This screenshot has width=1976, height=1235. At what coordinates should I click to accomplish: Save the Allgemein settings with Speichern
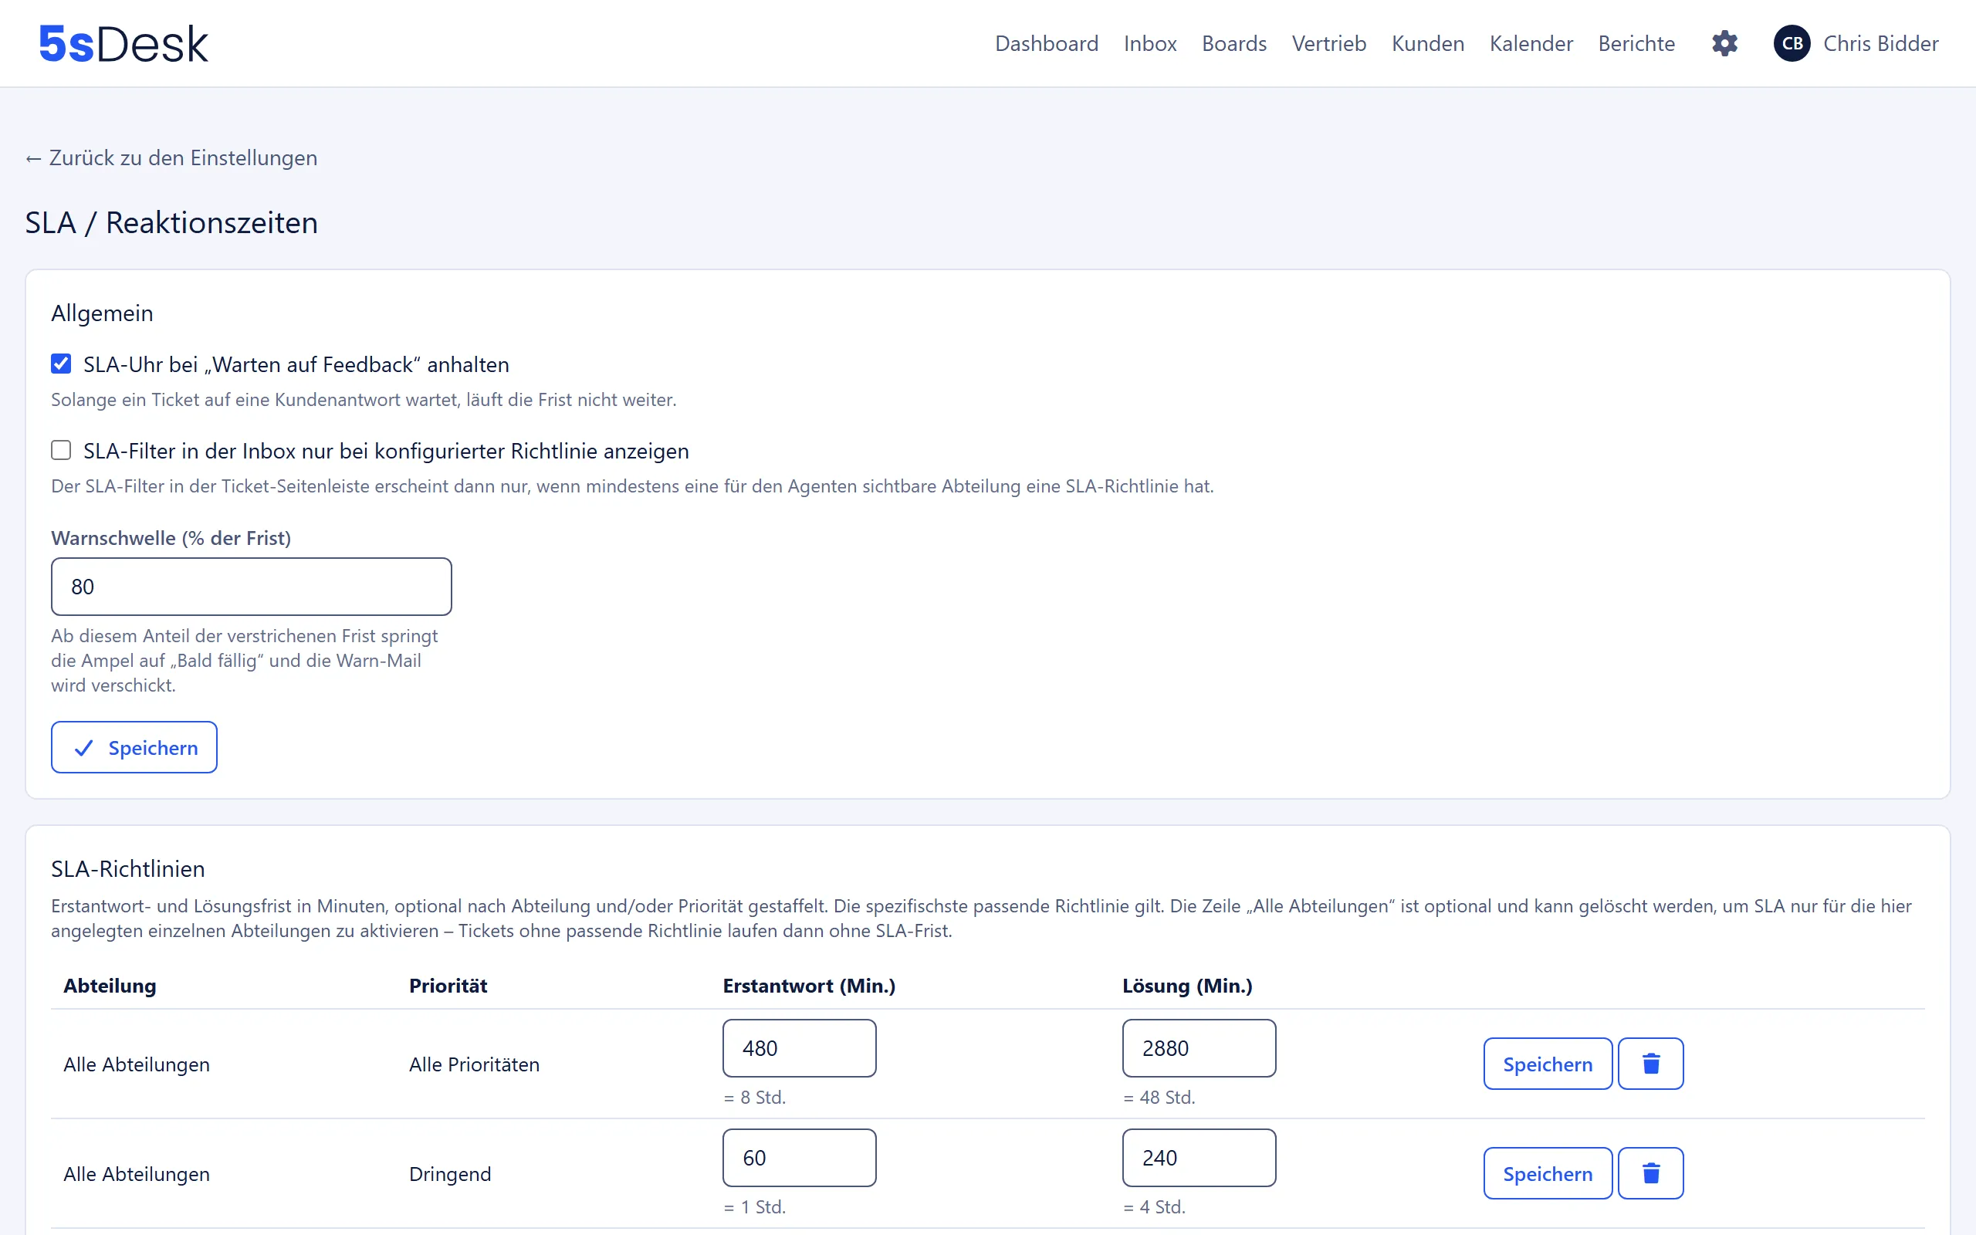(134, 746)
